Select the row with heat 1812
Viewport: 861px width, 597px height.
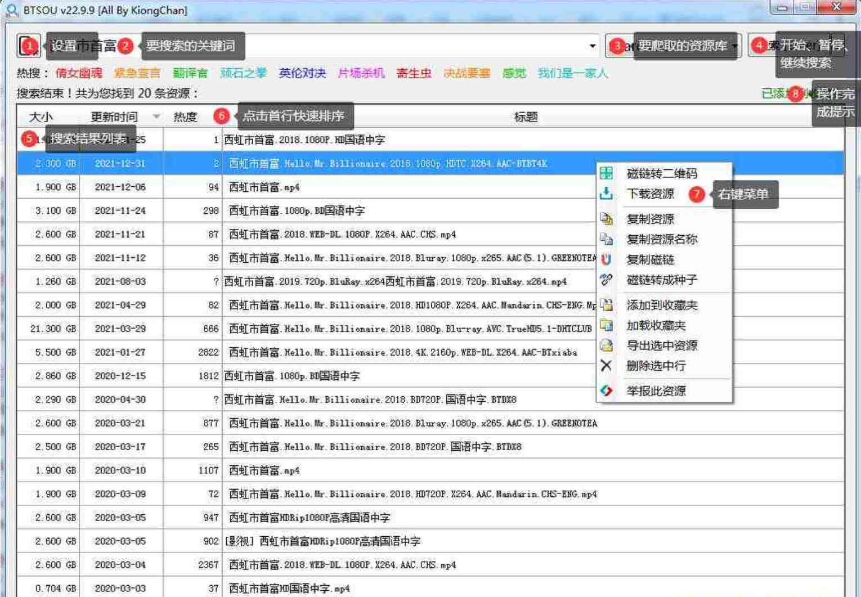point(430,376)
